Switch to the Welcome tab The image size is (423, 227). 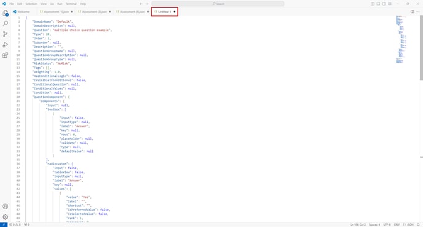pyautogui.click(x=22, y=12)
